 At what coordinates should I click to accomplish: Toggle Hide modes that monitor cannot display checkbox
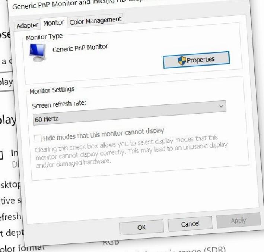click(x=38, y=139)
